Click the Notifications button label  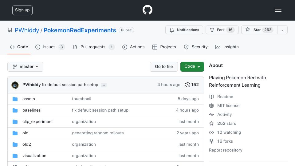(188, 30)
